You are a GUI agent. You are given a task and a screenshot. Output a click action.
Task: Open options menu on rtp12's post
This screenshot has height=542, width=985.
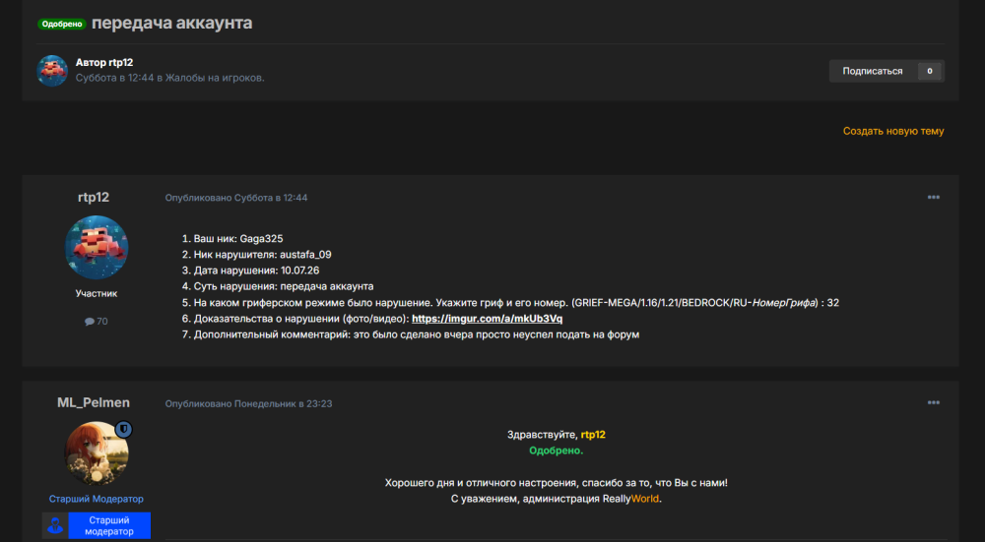tap(934, 198)
